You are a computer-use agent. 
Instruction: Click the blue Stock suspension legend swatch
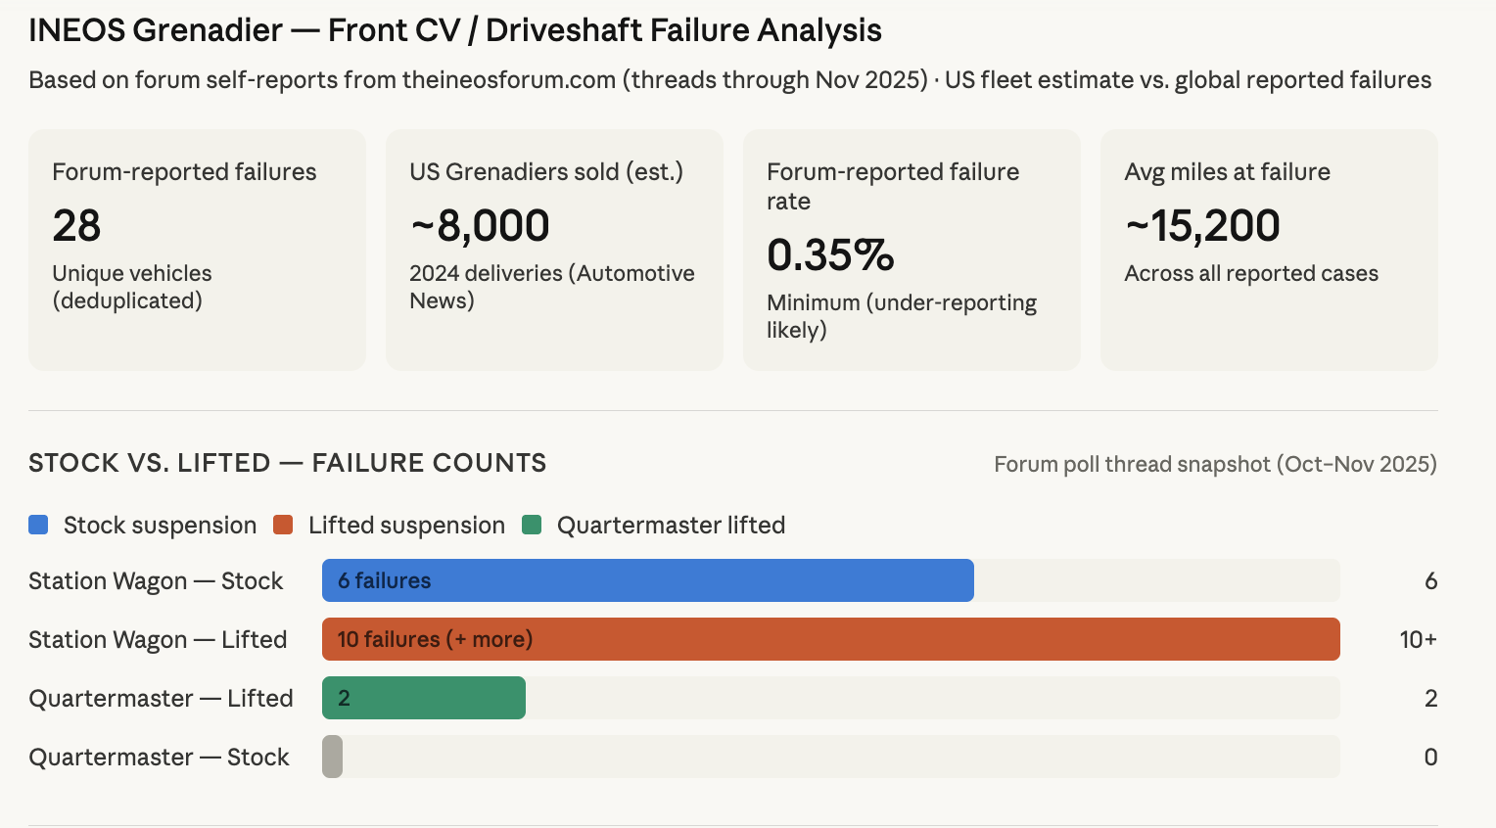pyautogui.click(x=38, y=525)
